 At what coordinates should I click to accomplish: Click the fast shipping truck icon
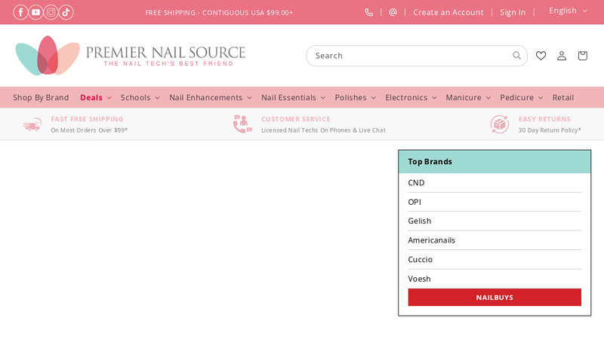[32, 124]
